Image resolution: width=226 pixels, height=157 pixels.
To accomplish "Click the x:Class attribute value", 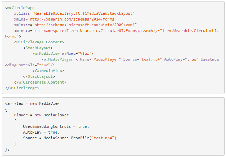I will click(x=84, y=14).
